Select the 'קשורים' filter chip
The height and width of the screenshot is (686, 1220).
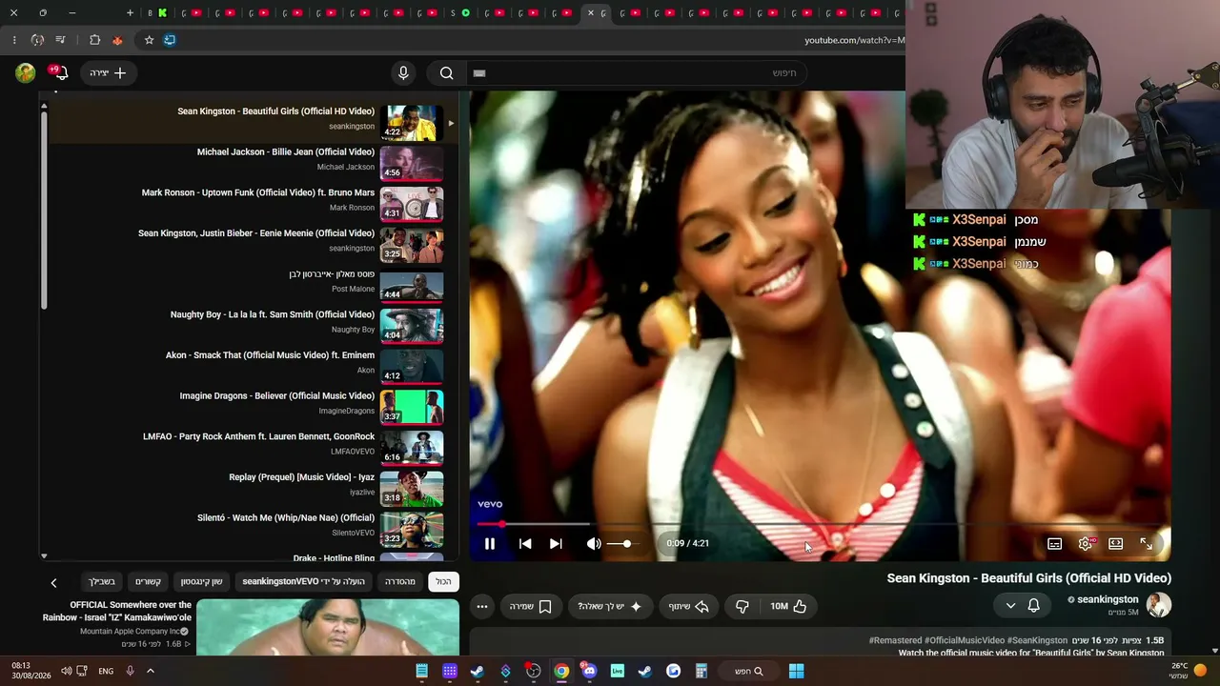tap(148, 581)
